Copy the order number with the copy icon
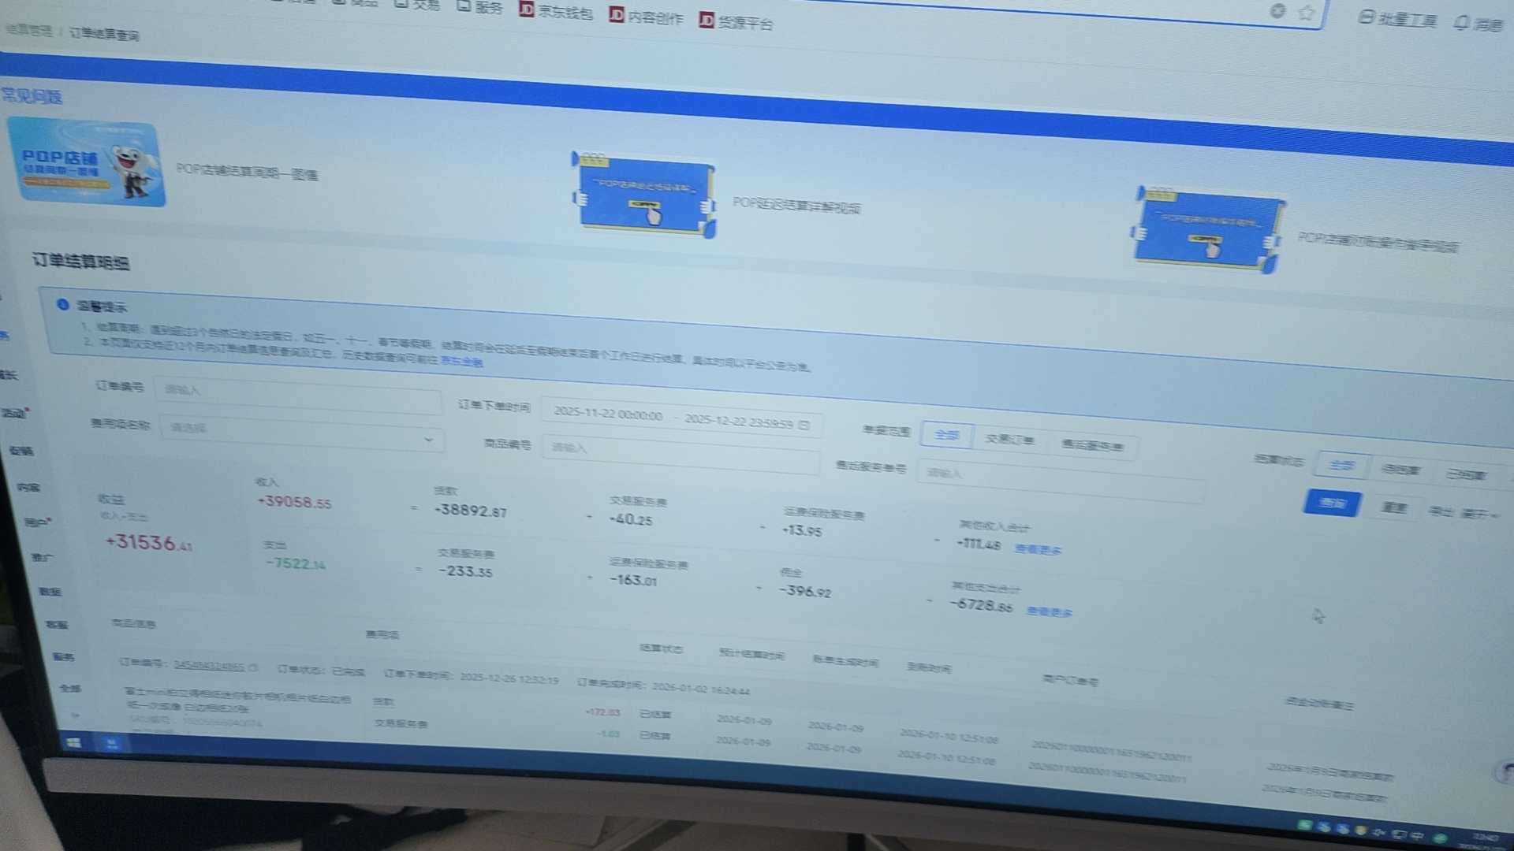The image size is (1514, 851). [254, 667]
